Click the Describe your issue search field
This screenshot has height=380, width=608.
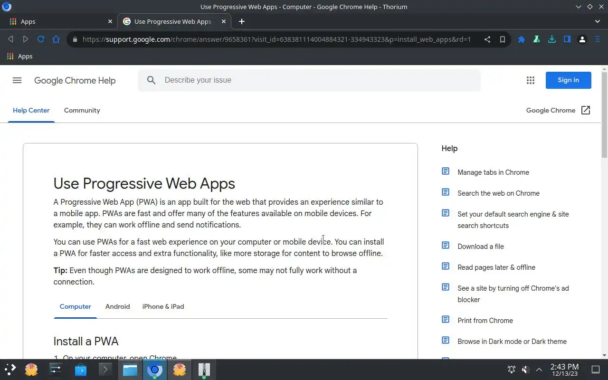tap(309, 80)
